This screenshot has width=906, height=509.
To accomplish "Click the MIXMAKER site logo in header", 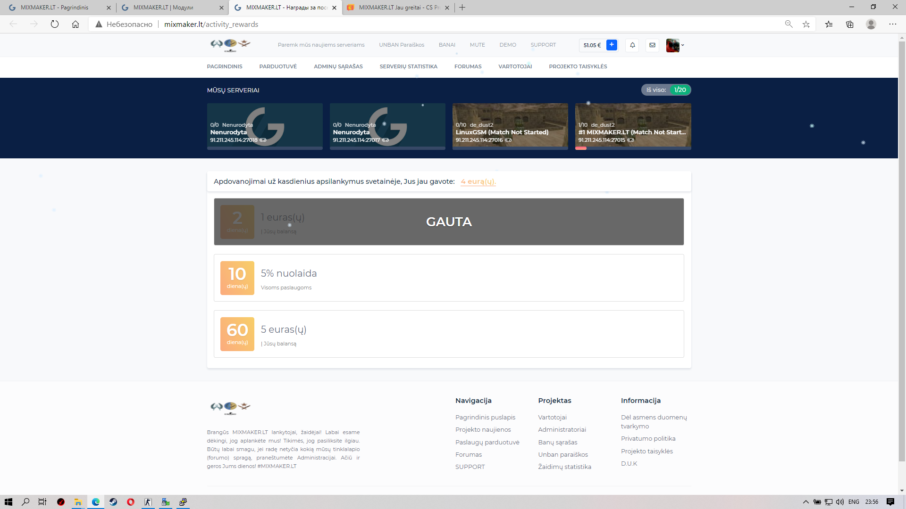I will click(230, 45).
